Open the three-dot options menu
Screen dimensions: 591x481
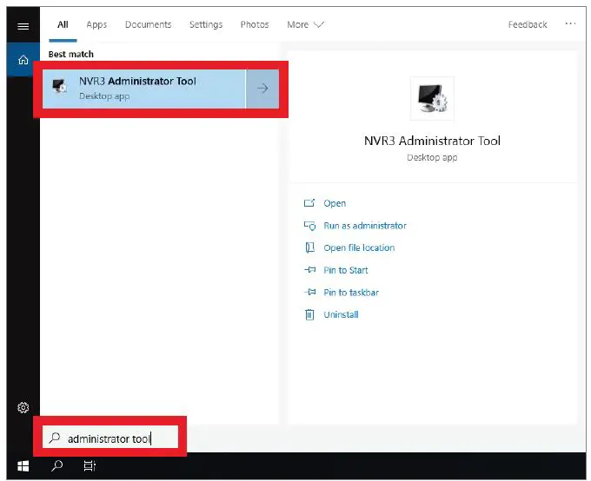point(570,23)
